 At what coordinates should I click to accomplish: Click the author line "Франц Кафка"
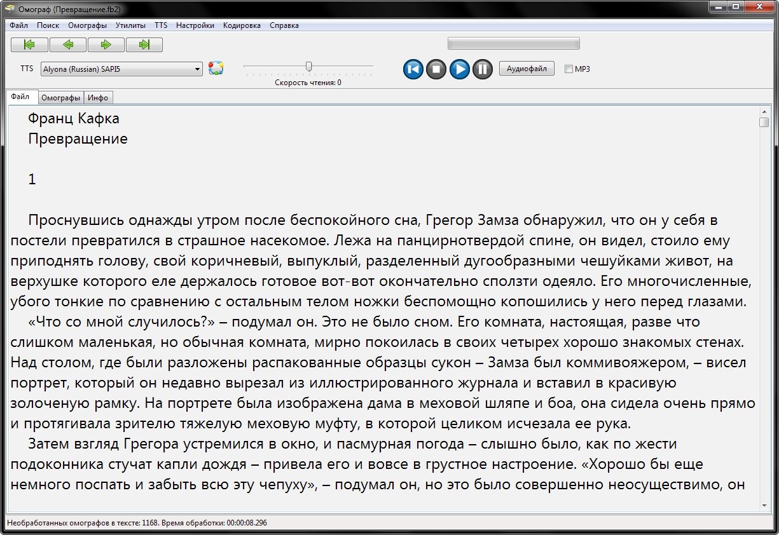(x=74, y=119)
